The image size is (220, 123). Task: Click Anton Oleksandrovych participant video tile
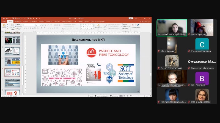172,28
